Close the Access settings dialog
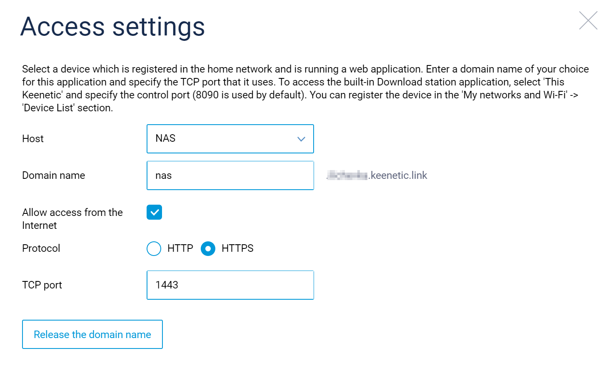This screenshot has width=611, height=371. pos(588,20)
